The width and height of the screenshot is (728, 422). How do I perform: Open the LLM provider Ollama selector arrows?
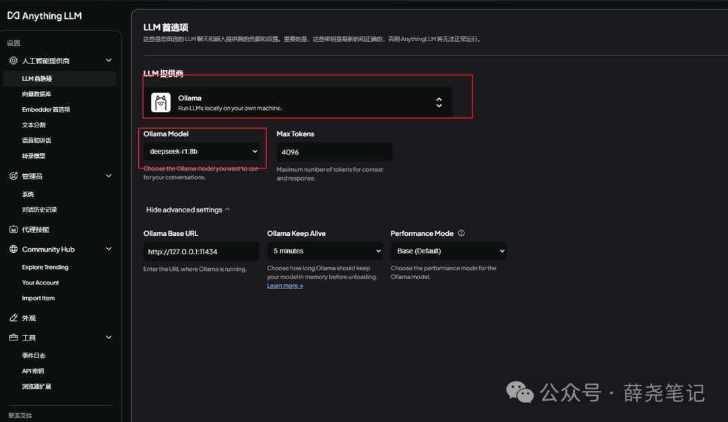439,102
